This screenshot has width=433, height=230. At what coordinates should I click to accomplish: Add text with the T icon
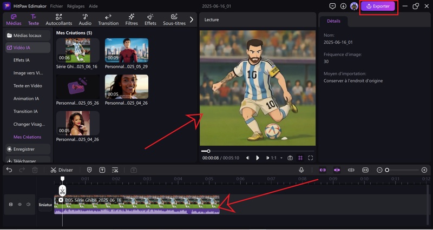102,170
